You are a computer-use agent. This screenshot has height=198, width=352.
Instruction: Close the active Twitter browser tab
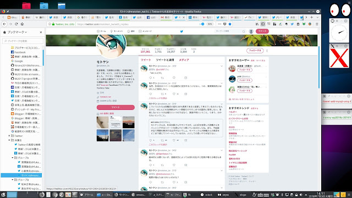tap(184, 17)
